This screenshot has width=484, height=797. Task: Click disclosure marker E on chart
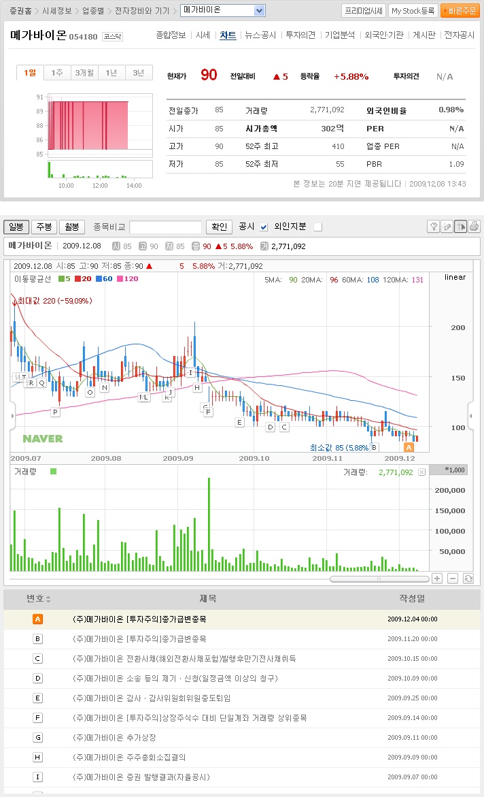(x=239, y=422)
